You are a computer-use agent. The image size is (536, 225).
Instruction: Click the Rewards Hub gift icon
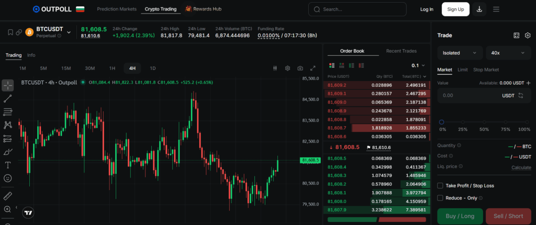[x=188, y=9]
